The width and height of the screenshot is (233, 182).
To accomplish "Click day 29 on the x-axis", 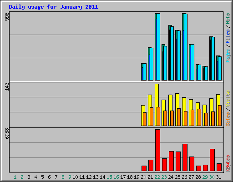I will (x=205, y=177).
